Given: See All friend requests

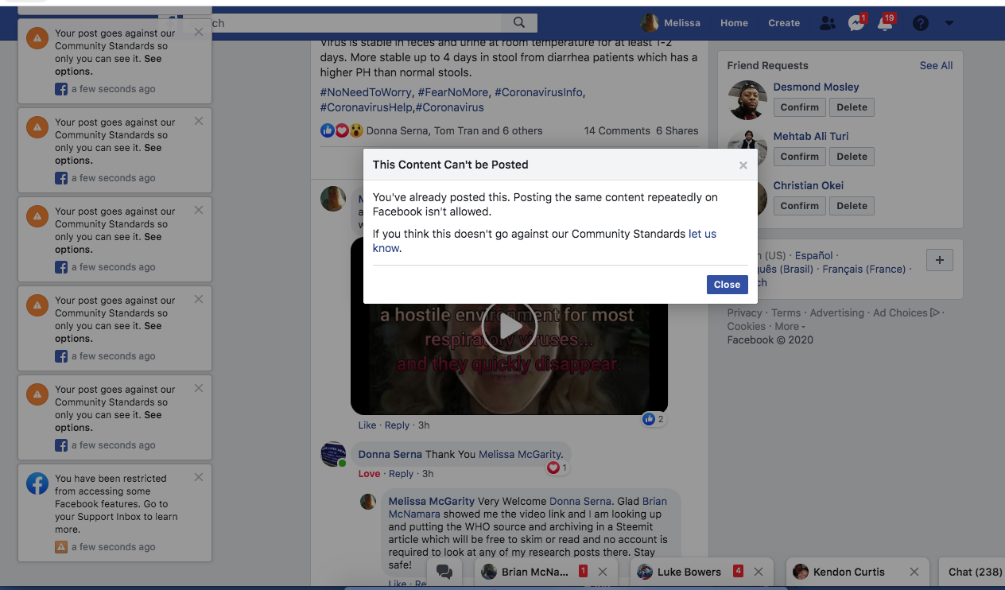Looking at the screenshot, I should [936, 65].
